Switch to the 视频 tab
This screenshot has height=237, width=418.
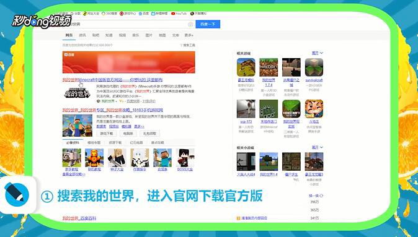pyautogui.click(x=122, y=35)
